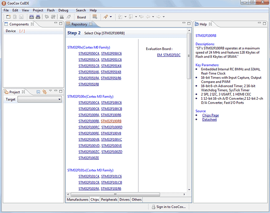Open the Help menu

point(93,10)
